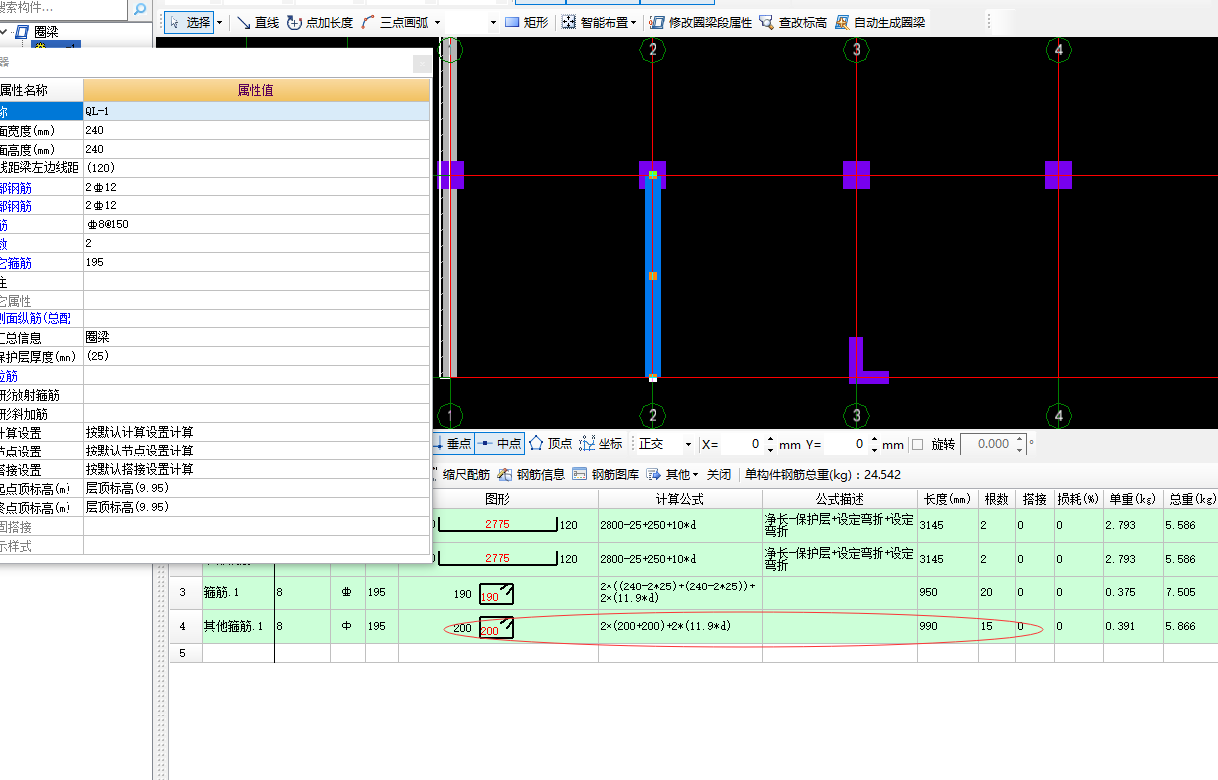Click the length cell 950
This screenshot has width=1218, height=780.
click(947, 593)
